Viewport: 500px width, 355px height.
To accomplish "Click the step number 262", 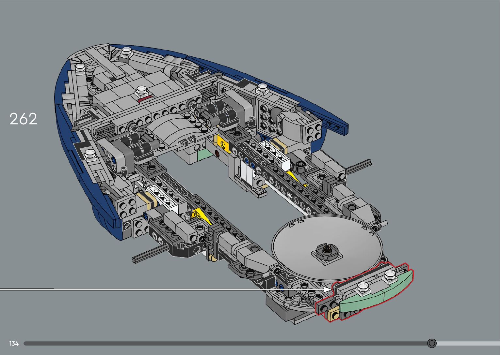I will [x=23, y=119].
